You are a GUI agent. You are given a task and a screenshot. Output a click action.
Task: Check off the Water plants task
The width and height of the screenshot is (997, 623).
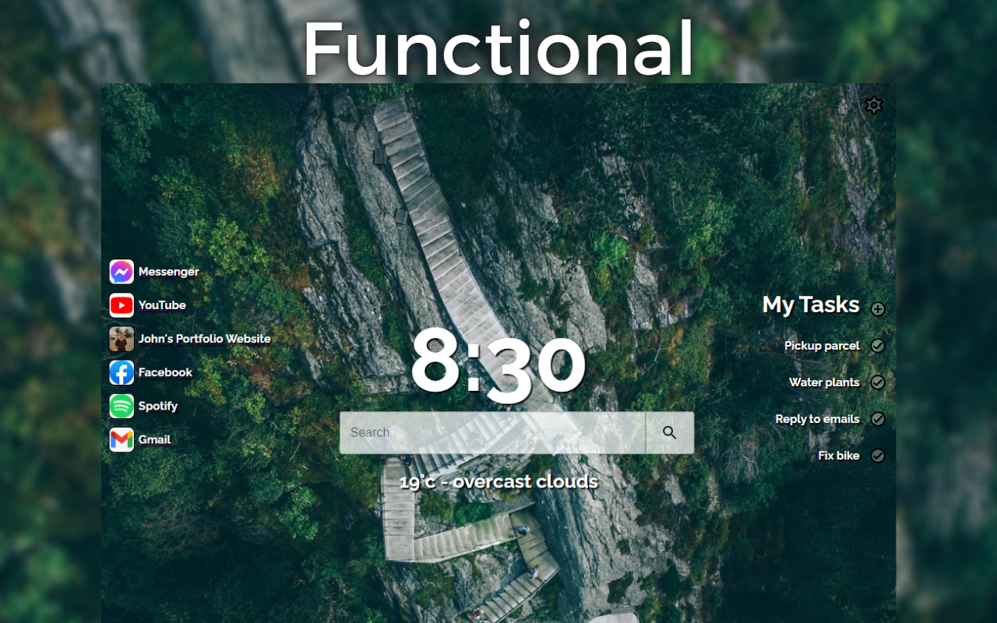coord(878,382)
